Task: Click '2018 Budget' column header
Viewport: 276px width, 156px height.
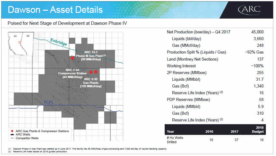Action: [258, 129]
